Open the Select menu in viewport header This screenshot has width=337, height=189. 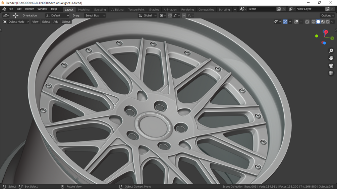(46, 22)
